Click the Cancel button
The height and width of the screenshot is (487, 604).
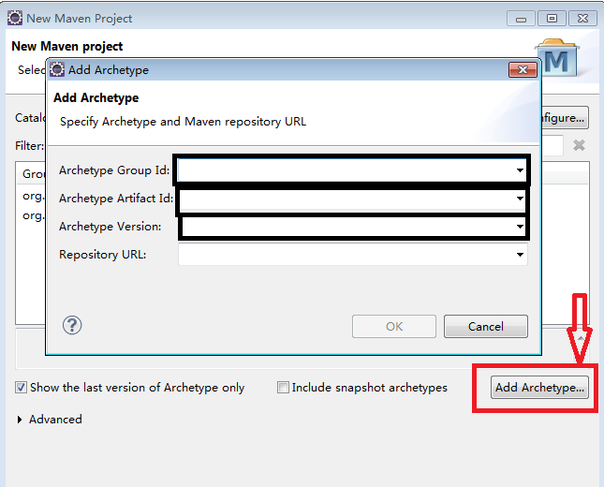point(485,326)
